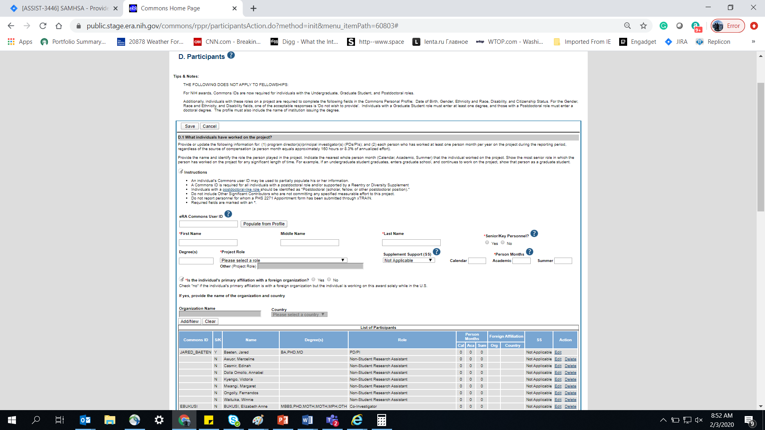Click Populate from Profile button
Screen dimensions: 765x430
pos(264,224)
